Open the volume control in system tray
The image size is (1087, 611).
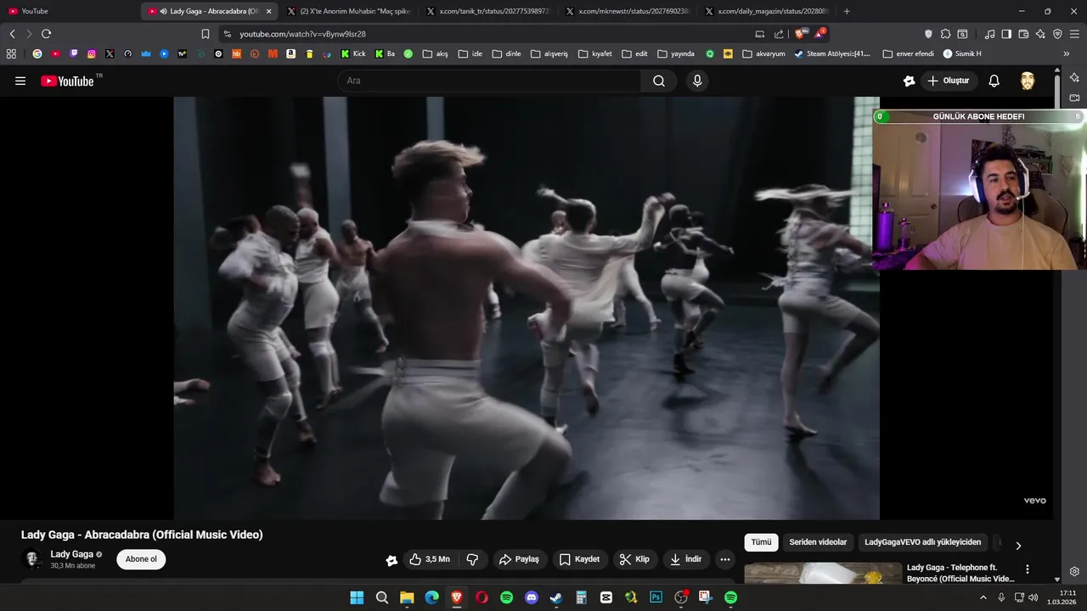(x=1033, y=597)
